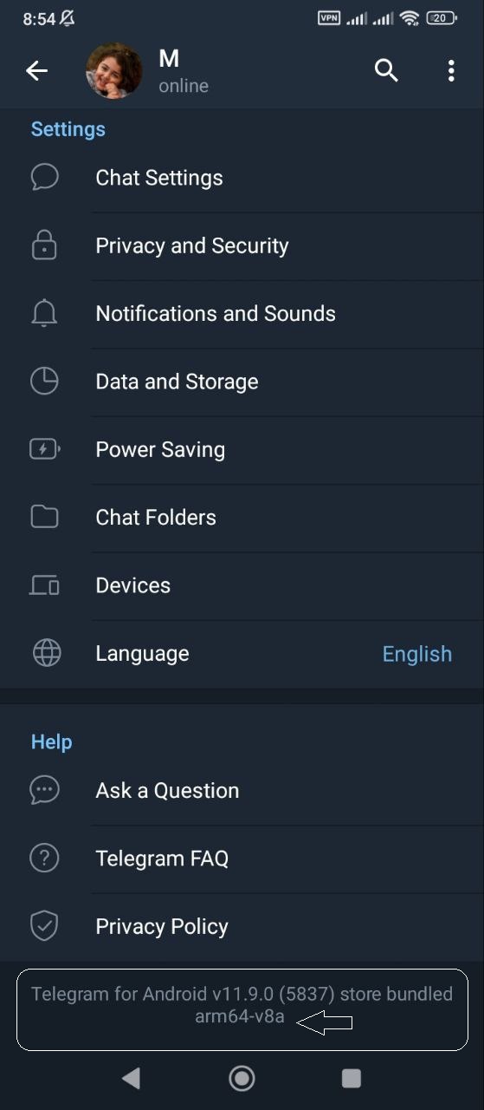The height and width of the screenshot is (1110, 484).
Task: Open the three-dot overflow menu
Action: (451, 71)
